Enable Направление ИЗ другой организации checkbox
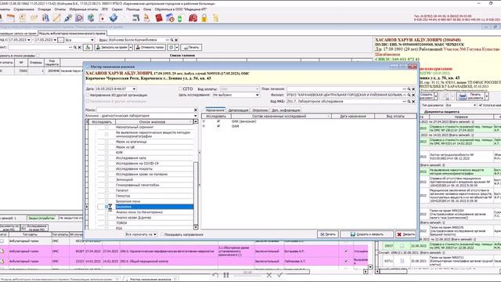The image size is (501, 282). click(x=88, y=95)
